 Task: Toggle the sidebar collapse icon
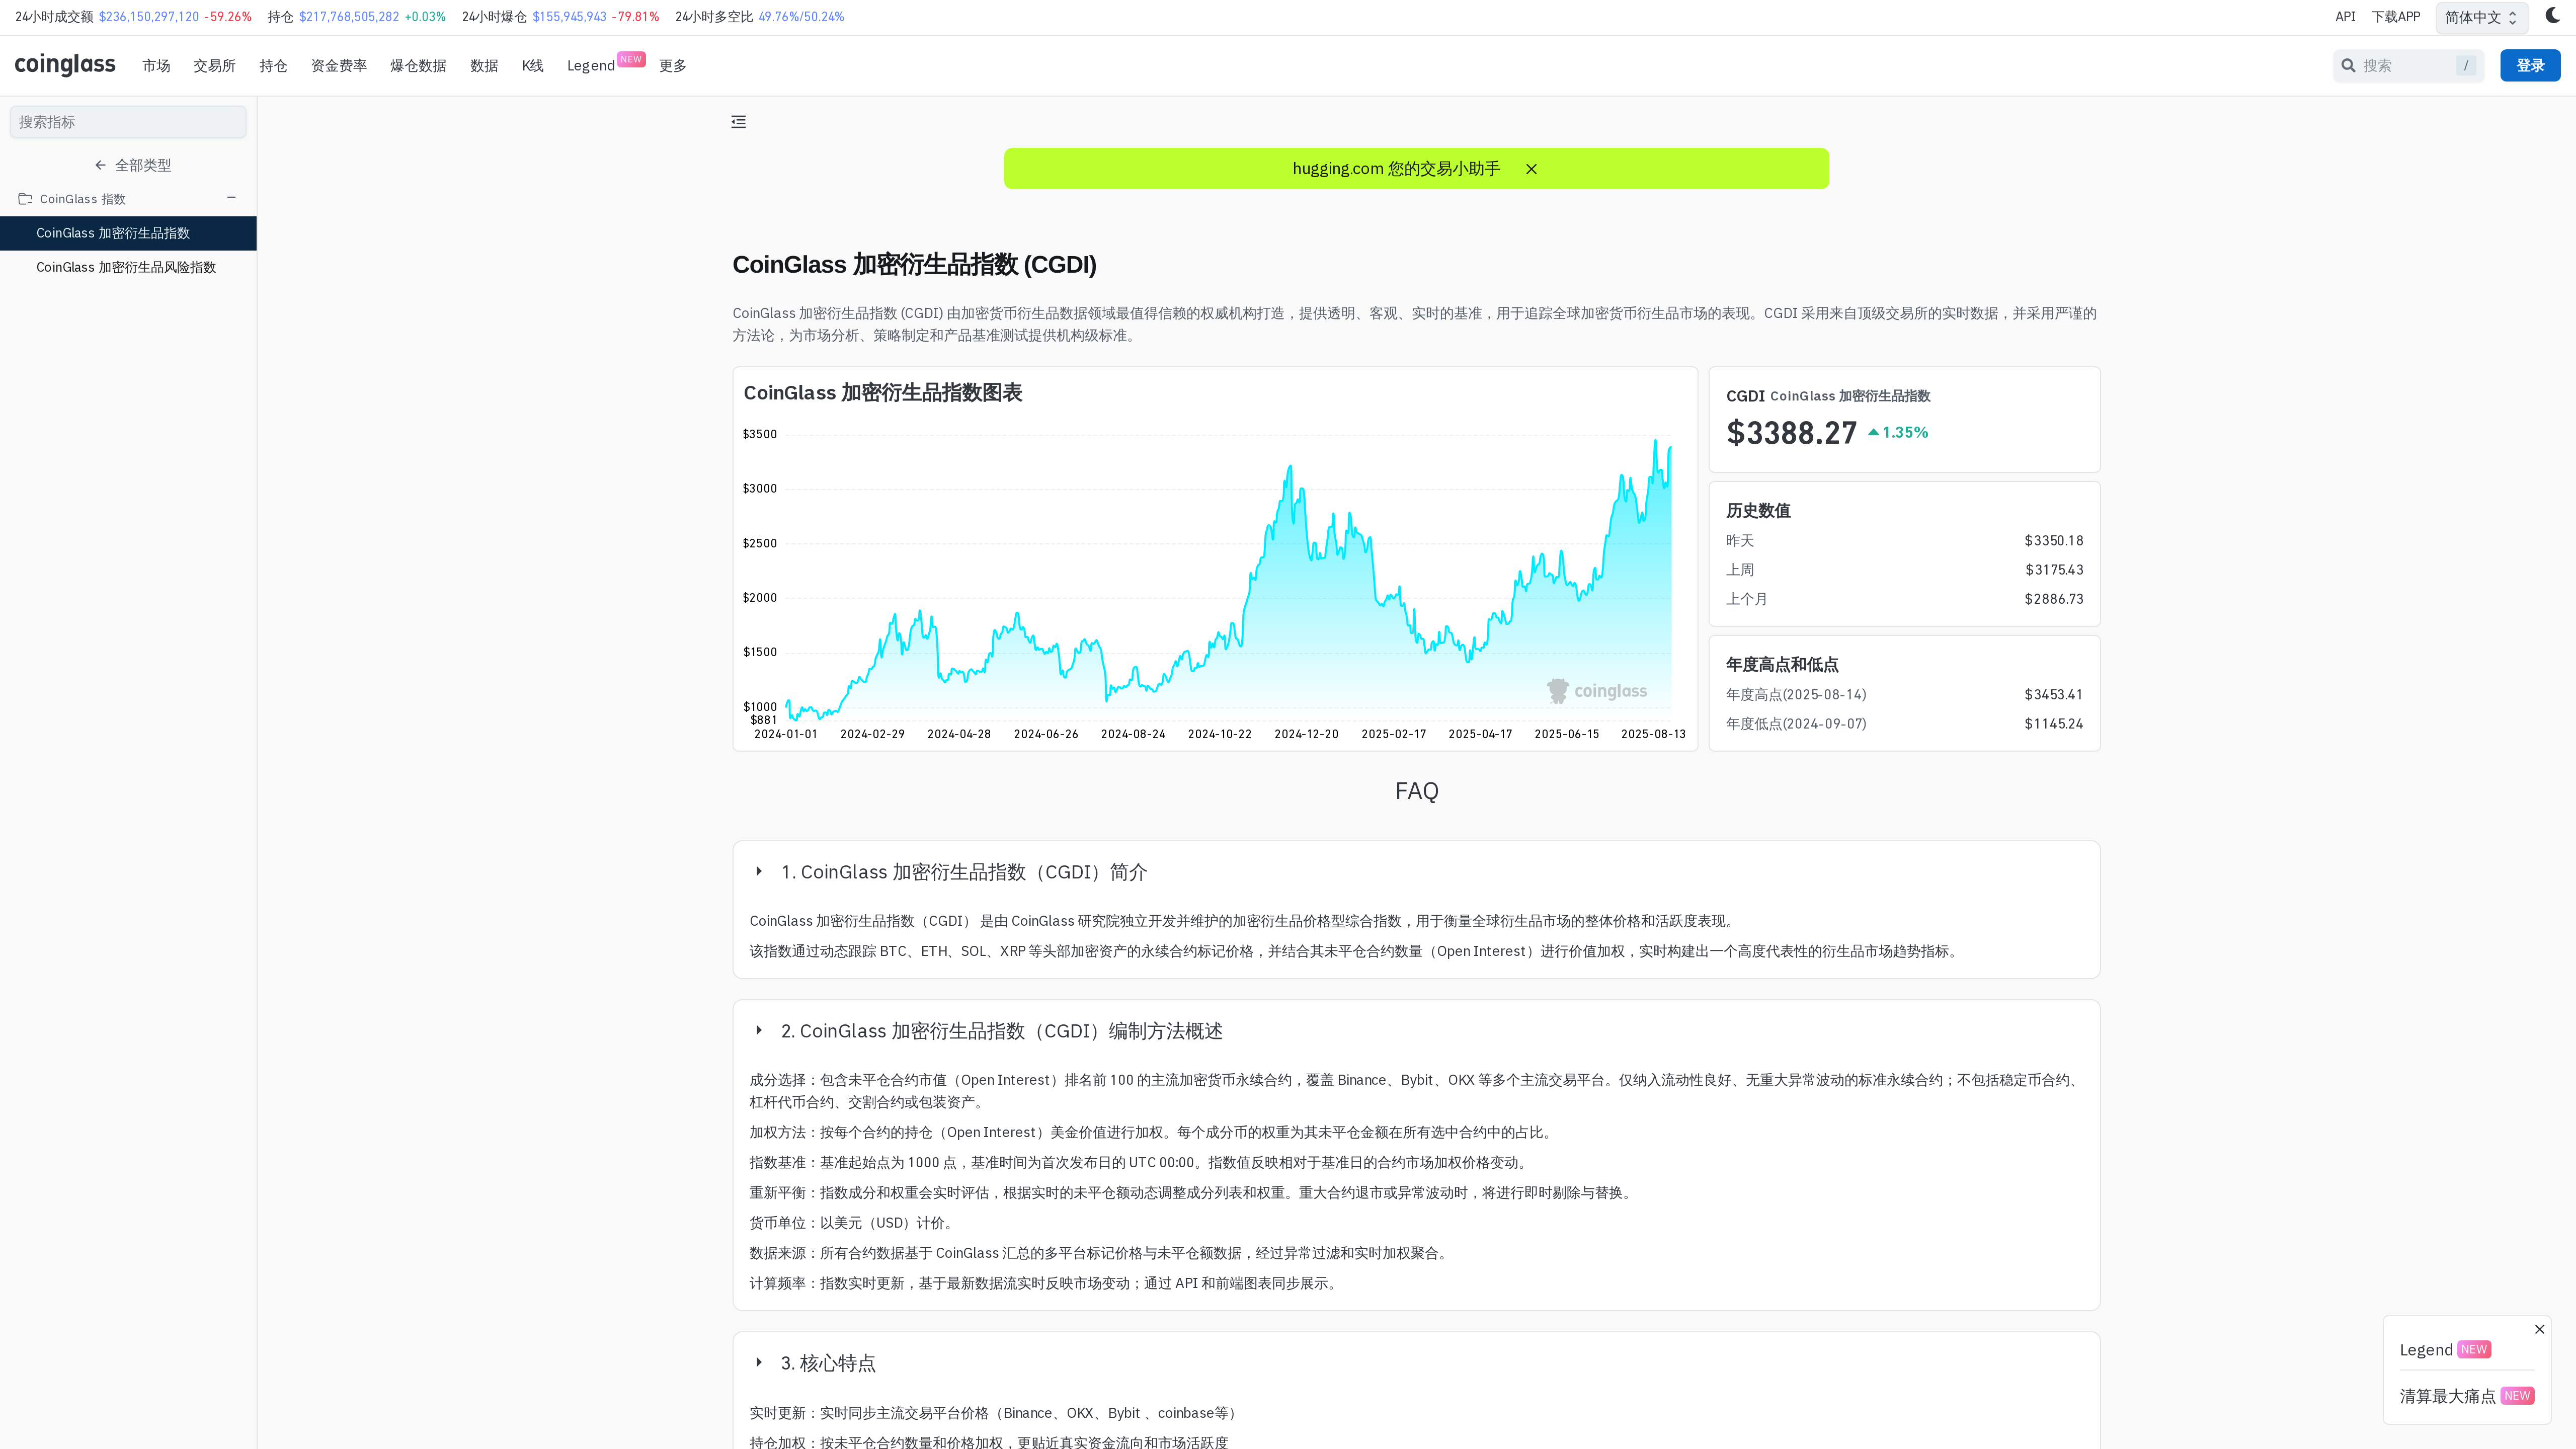coord(738,122)
